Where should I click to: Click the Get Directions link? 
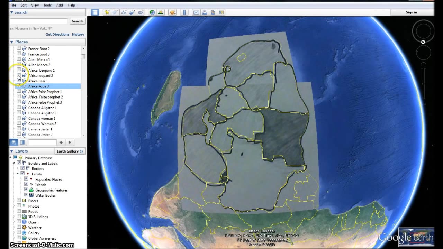coord(57,35)
